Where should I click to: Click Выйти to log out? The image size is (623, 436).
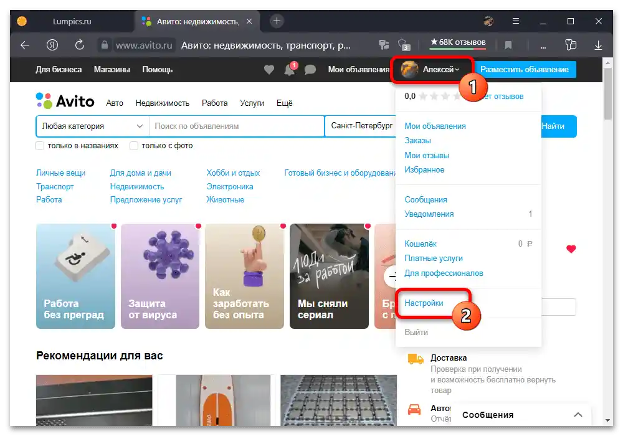pos(416,333)
